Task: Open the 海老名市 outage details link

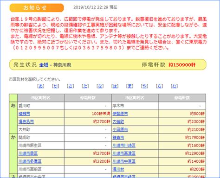Action: [26, 122]
